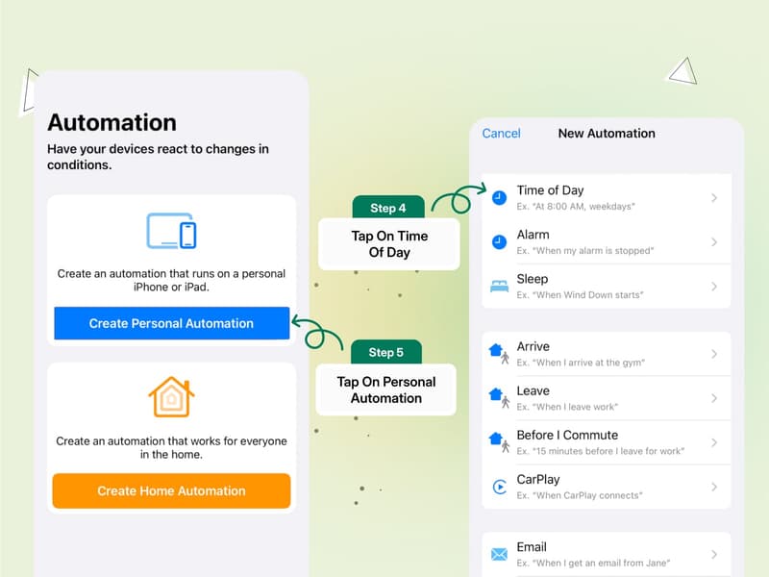Tap the Arrive location icon
The image size is (769, 577).
point(498,353)
